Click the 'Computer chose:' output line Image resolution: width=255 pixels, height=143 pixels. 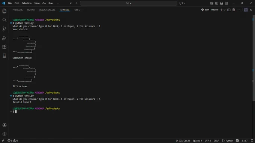(22, 58)
